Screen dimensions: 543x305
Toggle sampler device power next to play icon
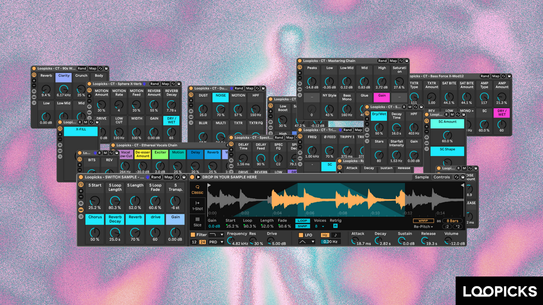tap(192, 177)
